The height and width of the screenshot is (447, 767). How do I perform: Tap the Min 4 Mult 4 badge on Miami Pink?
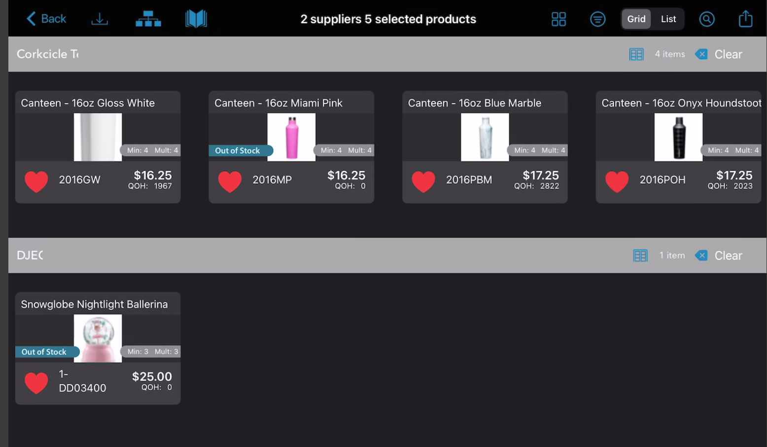[345, 150]
